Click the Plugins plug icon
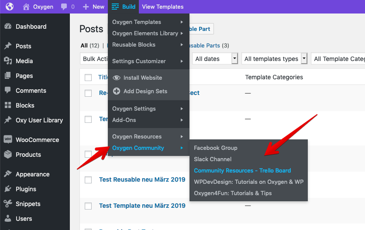 (8, 189)
